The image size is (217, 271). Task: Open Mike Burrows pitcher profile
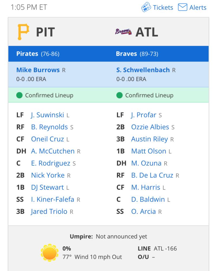coord(38,70)
